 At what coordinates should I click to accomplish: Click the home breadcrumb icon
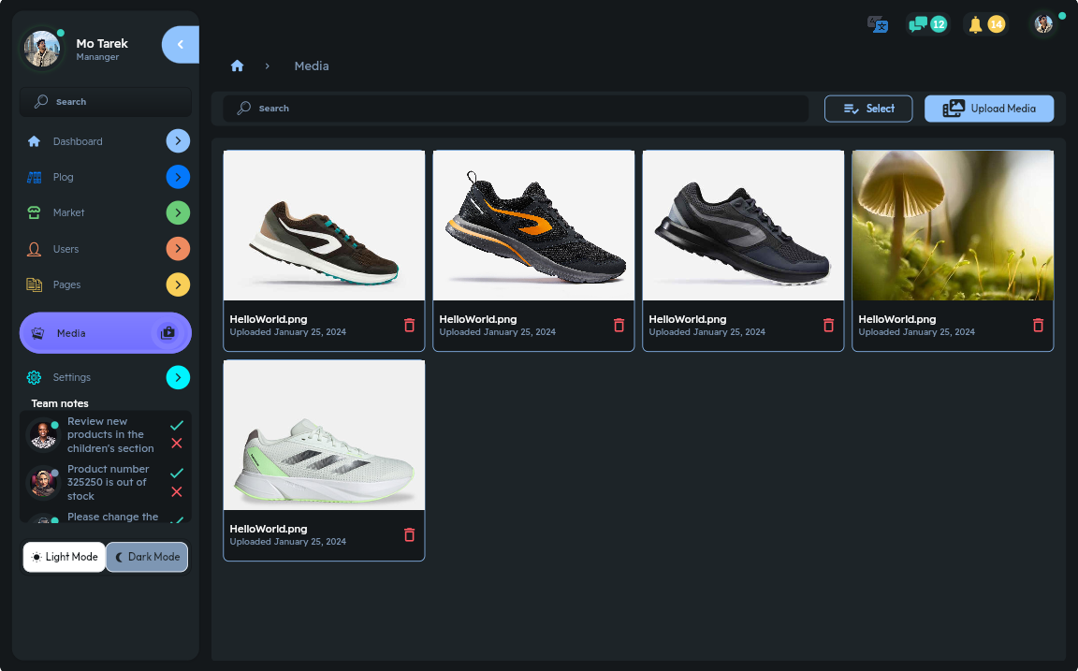point(237,66)
